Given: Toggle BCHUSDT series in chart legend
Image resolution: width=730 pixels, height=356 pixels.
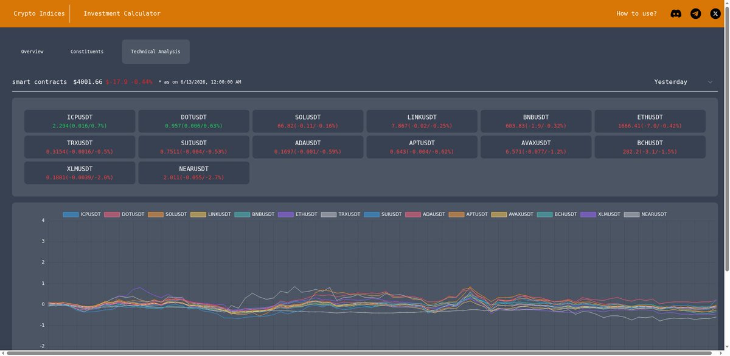Looking at the screenshot, I should click(557, 214).
